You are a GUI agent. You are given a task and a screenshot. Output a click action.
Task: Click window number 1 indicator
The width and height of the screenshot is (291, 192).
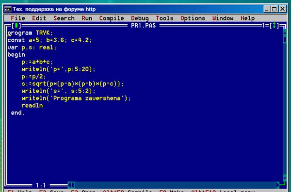coord(263,25)
